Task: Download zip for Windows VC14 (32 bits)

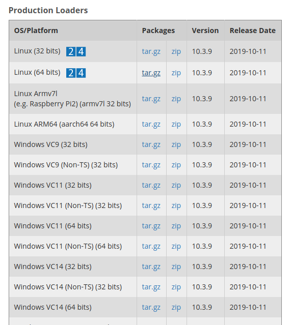Action: [x=176, y=267]
